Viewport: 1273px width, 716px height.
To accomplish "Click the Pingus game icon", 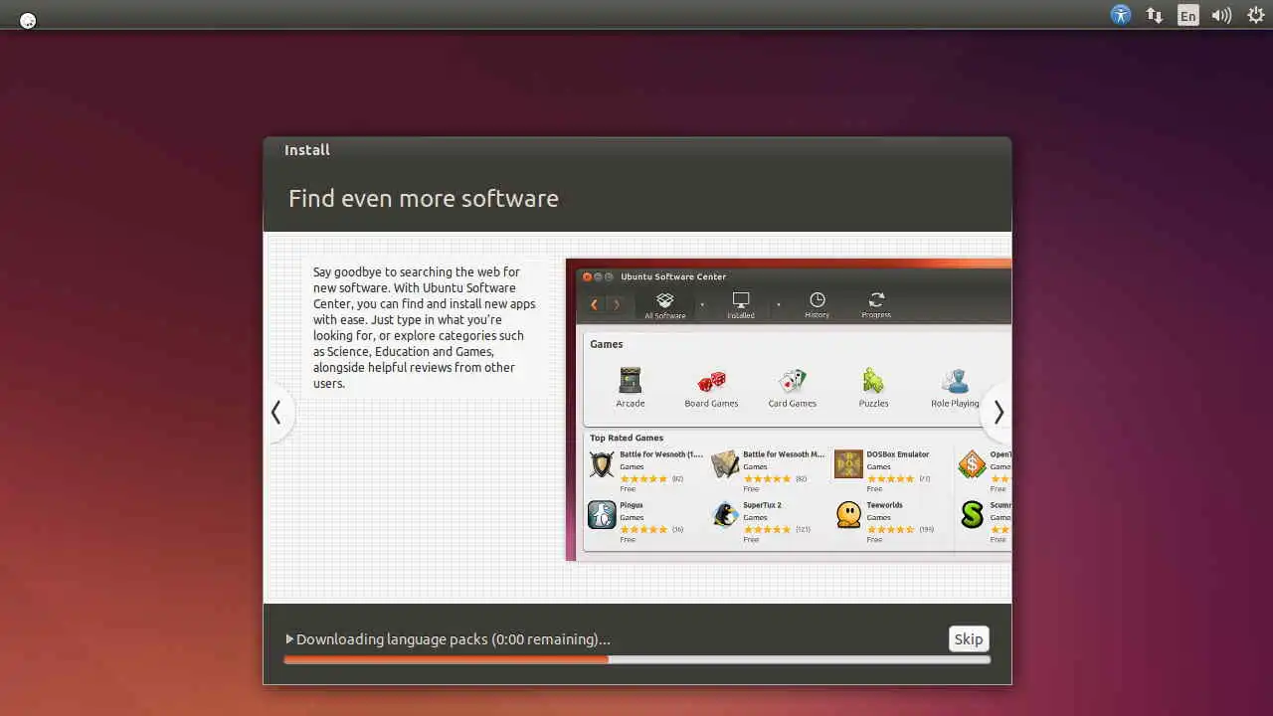I will pos(602,515).
